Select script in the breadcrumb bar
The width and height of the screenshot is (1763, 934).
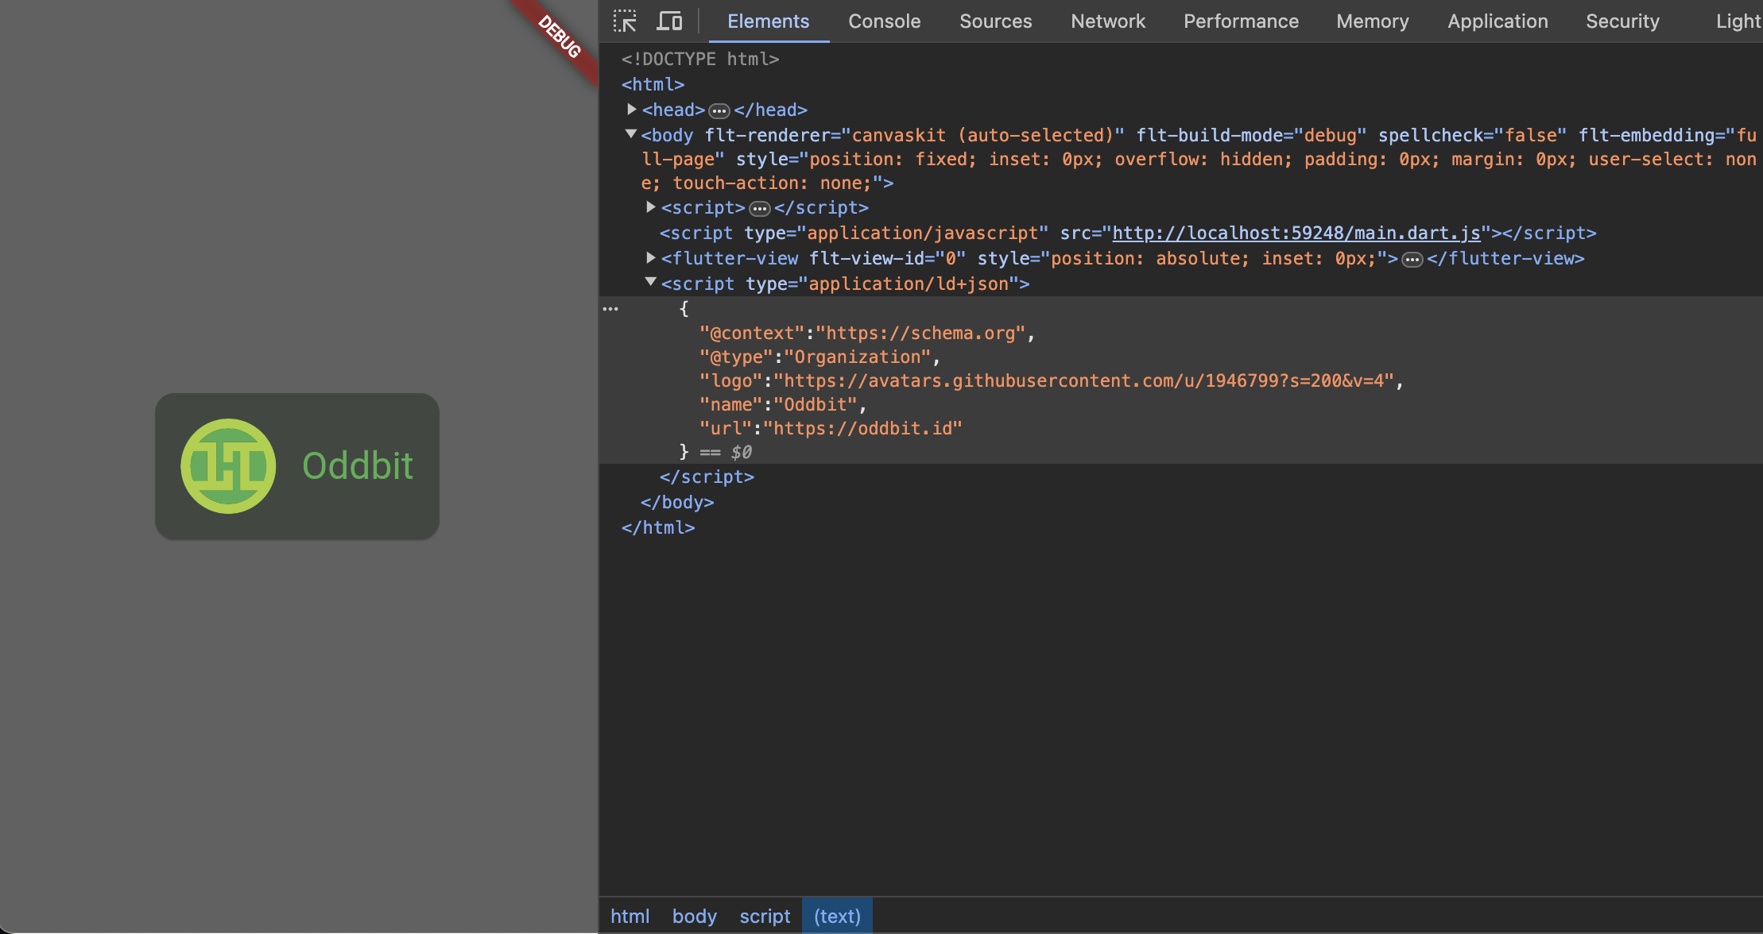pyautogui.click(x=765, y=917)
